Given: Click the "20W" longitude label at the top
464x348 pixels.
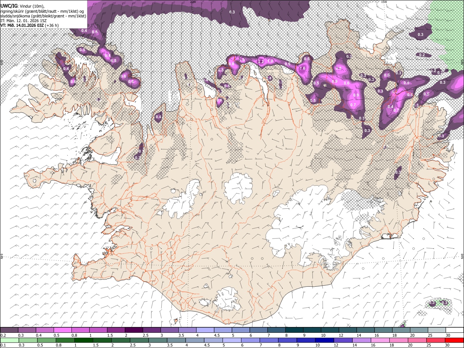Looking at the screenshot, I should pos(193,2).
